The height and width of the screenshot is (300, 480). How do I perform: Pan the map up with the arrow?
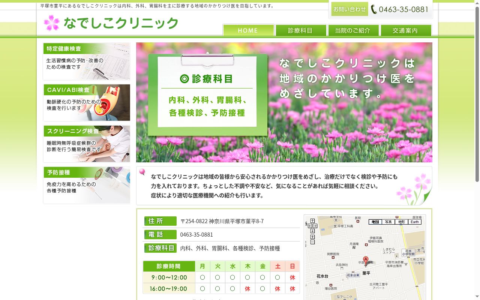click(313, 221)
